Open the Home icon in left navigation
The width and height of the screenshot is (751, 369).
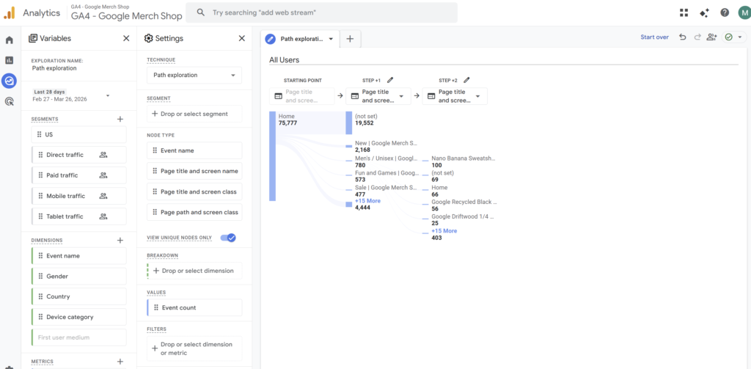[10, 40]
